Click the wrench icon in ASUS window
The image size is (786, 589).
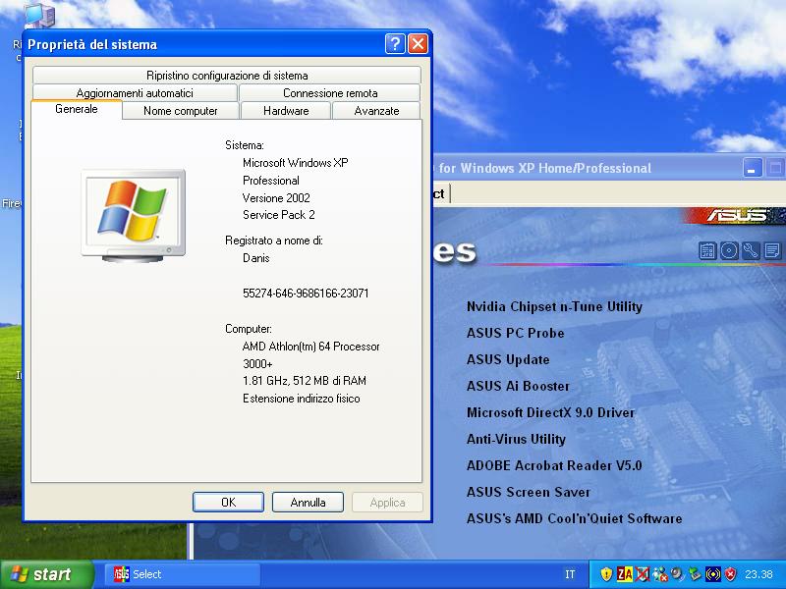pos(751,250)
